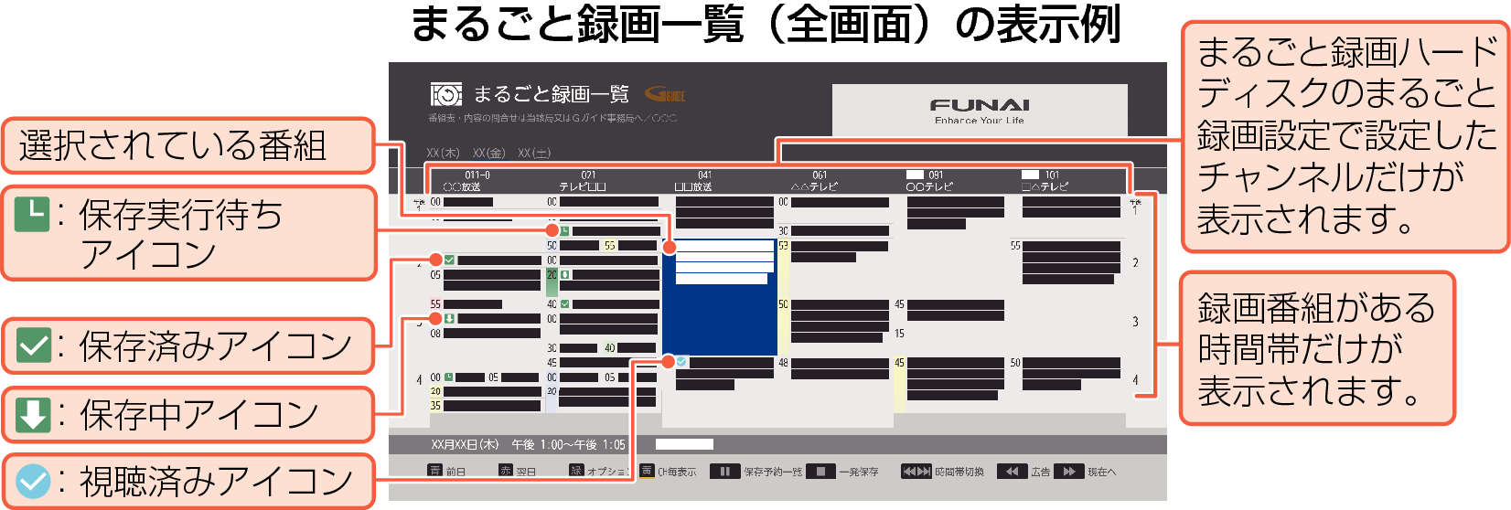The image size is (1511, 510).
Task: Click the G-GUIDE logo
Action: [665, 94]
